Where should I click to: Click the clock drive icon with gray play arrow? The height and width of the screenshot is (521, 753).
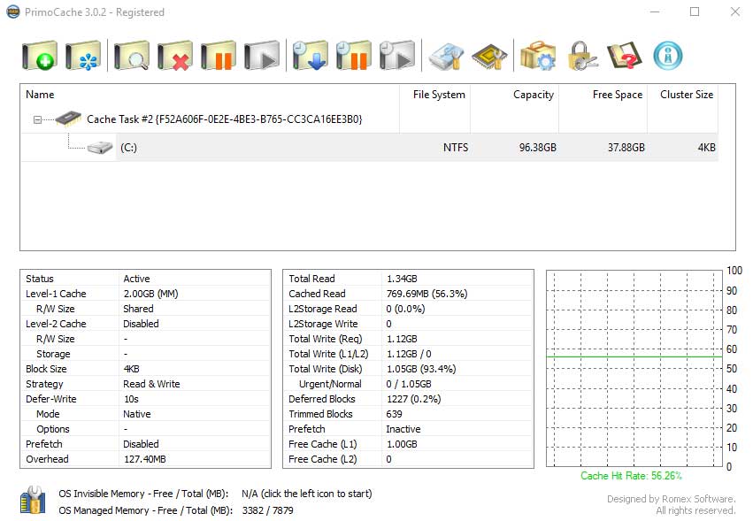(x=397, y=55)
